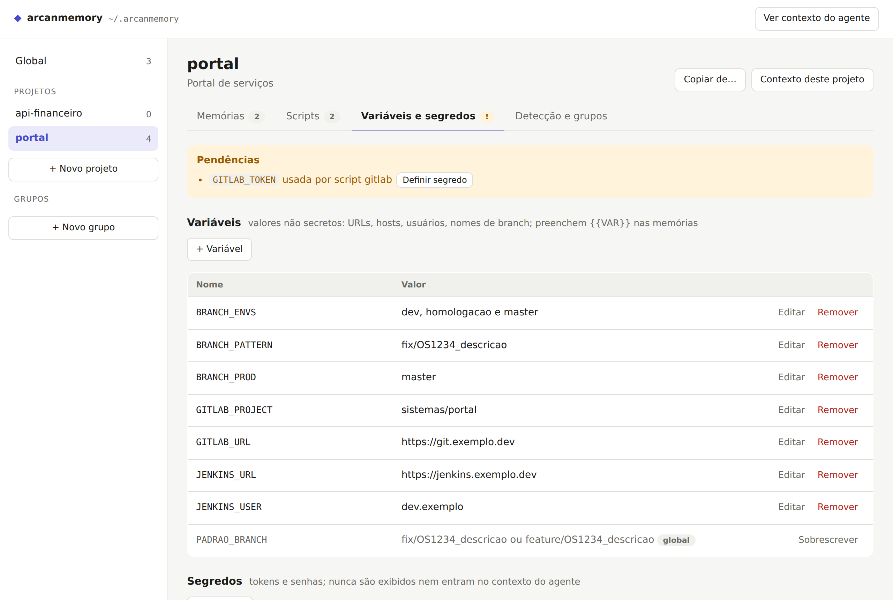
Task: Remove the BRANCH_PROD variable
Action: 838,377
